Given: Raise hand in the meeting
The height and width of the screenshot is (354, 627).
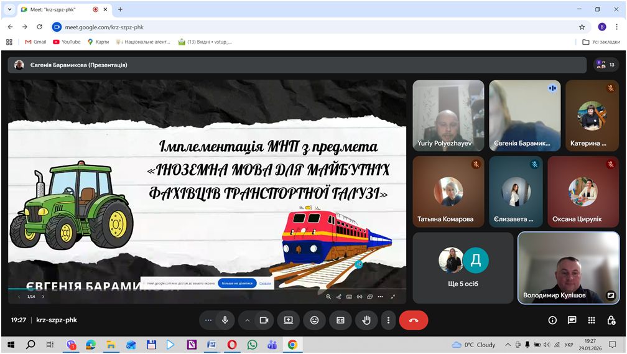Looking at the screenshot, I should click(366, 320).
